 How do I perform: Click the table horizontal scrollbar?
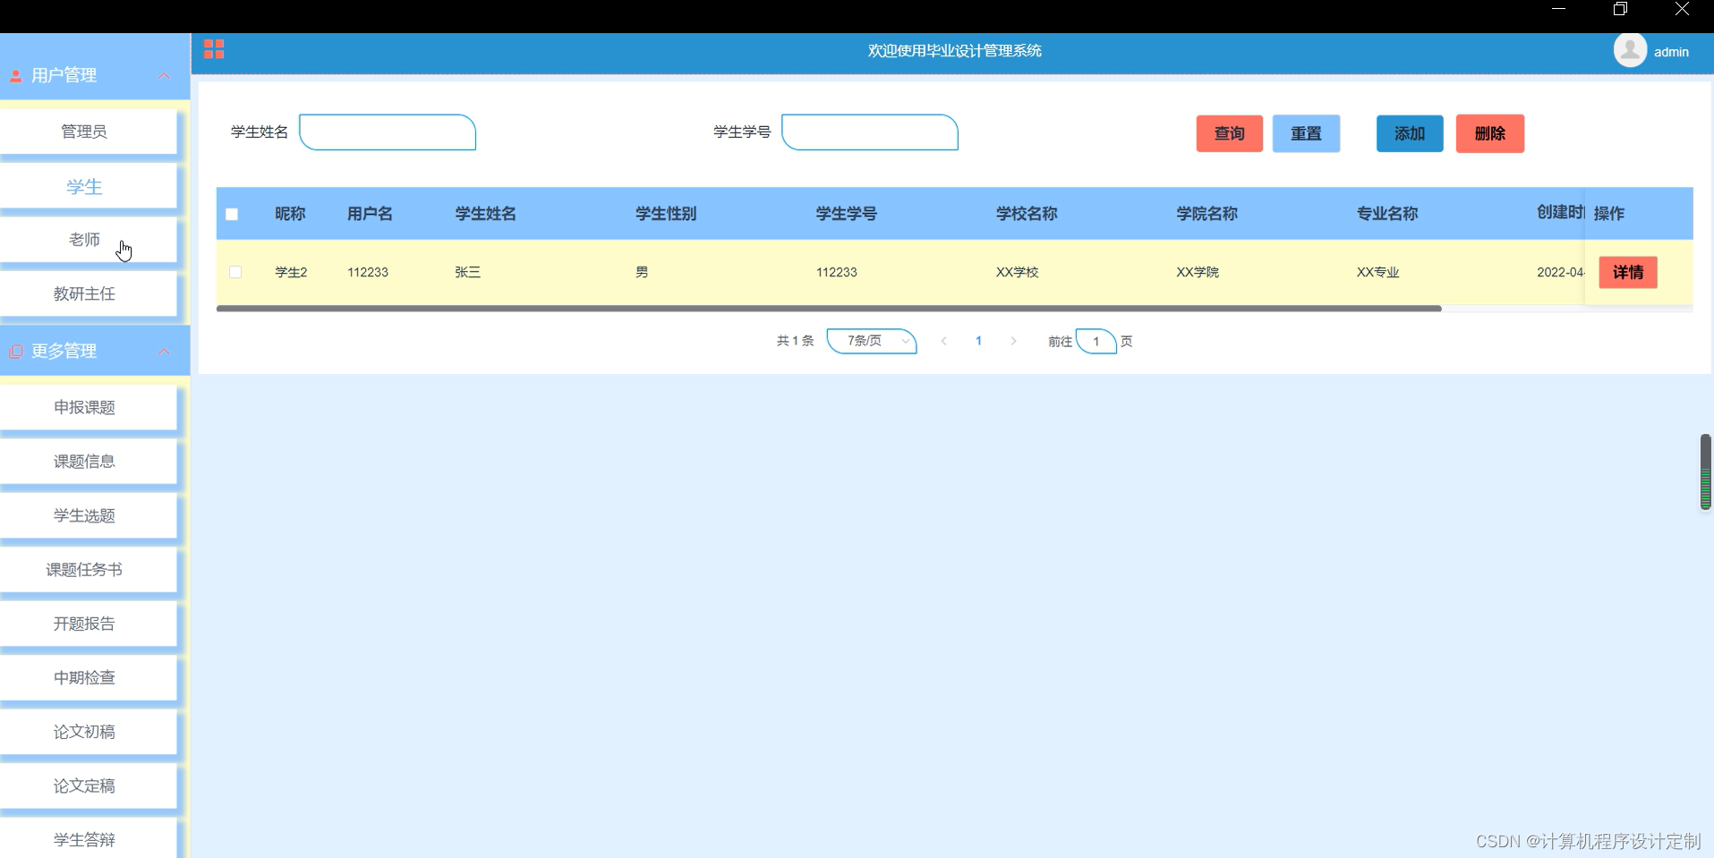[x=829, y=309]
